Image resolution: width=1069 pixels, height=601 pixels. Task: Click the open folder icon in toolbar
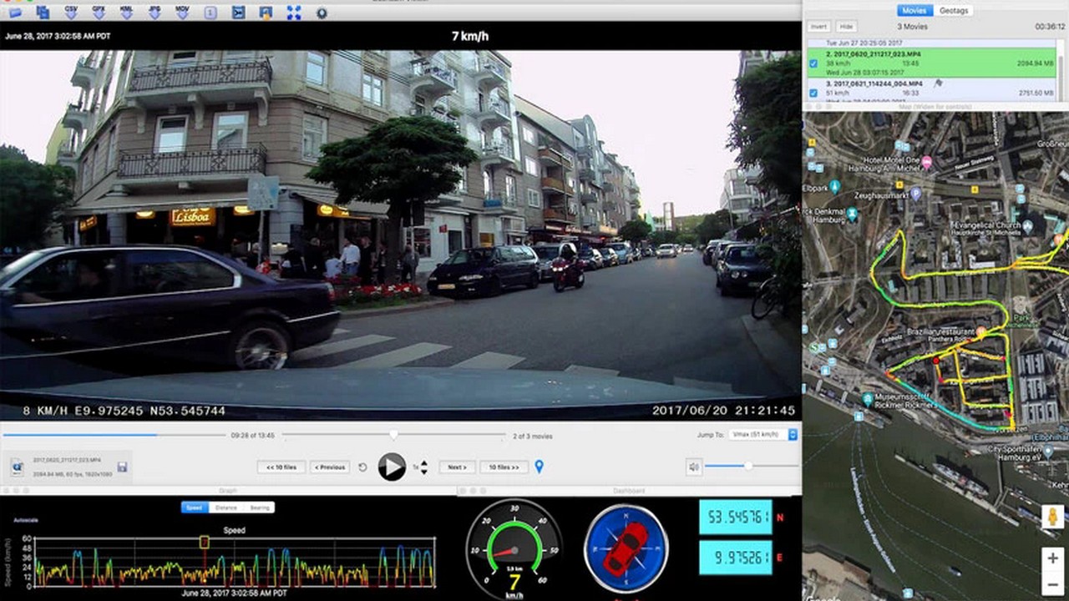pos(15,12)
